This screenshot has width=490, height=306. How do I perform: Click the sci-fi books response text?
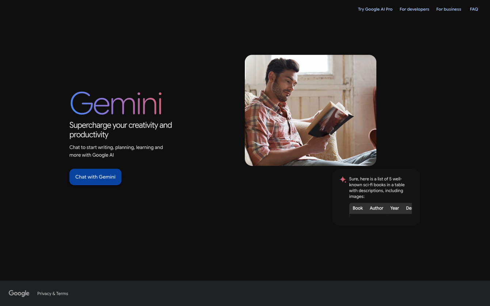(x=377, y=188)
